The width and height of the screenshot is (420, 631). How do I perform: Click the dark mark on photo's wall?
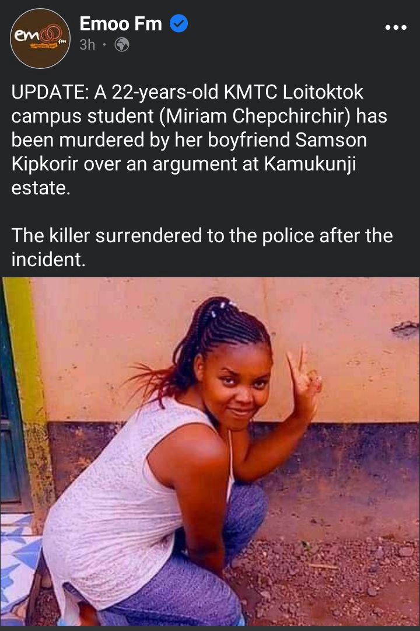click(405, 329)
